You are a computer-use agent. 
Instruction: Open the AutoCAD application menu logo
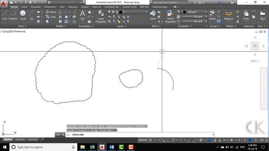[x=3, y=4]
